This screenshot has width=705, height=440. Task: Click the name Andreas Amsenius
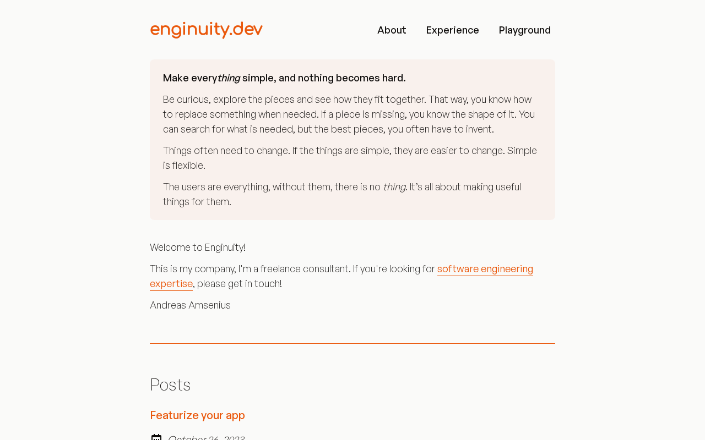190,305
